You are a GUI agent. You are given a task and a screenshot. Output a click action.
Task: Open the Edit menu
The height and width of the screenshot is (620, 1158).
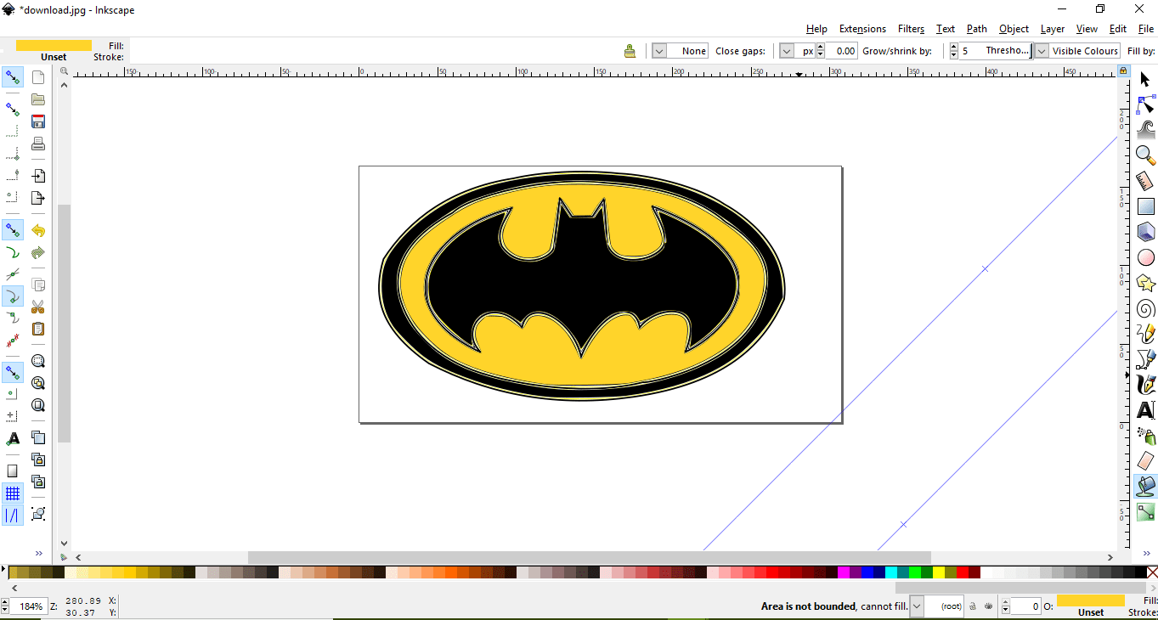pos(1118,29)
